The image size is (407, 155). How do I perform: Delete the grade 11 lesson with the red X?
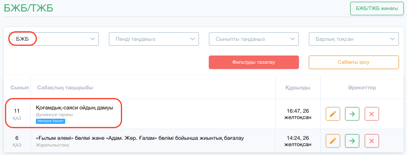pyautogui.click(x=372, y=114)
